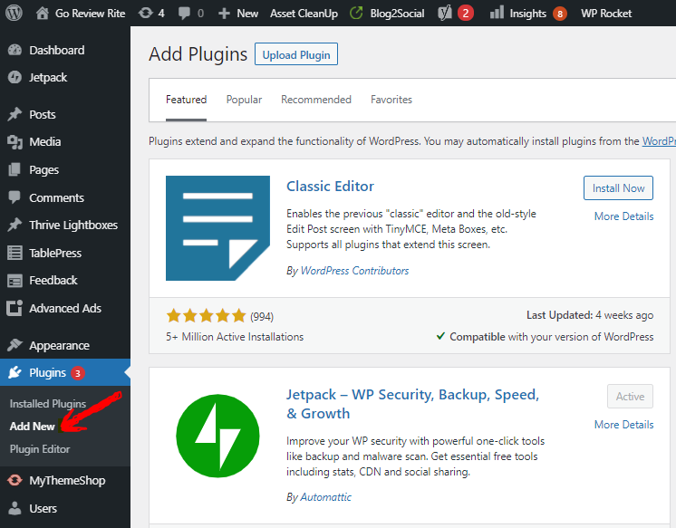The height and width of the screenshot is (528, 676).
Task: Open the updates icon showing 4
Action: point(146,13)
